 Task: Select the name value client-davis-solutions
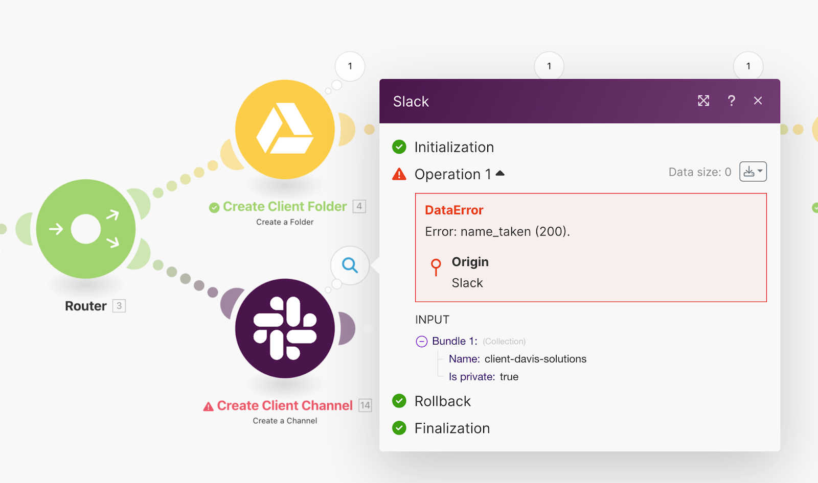click(x=535, y=359)
